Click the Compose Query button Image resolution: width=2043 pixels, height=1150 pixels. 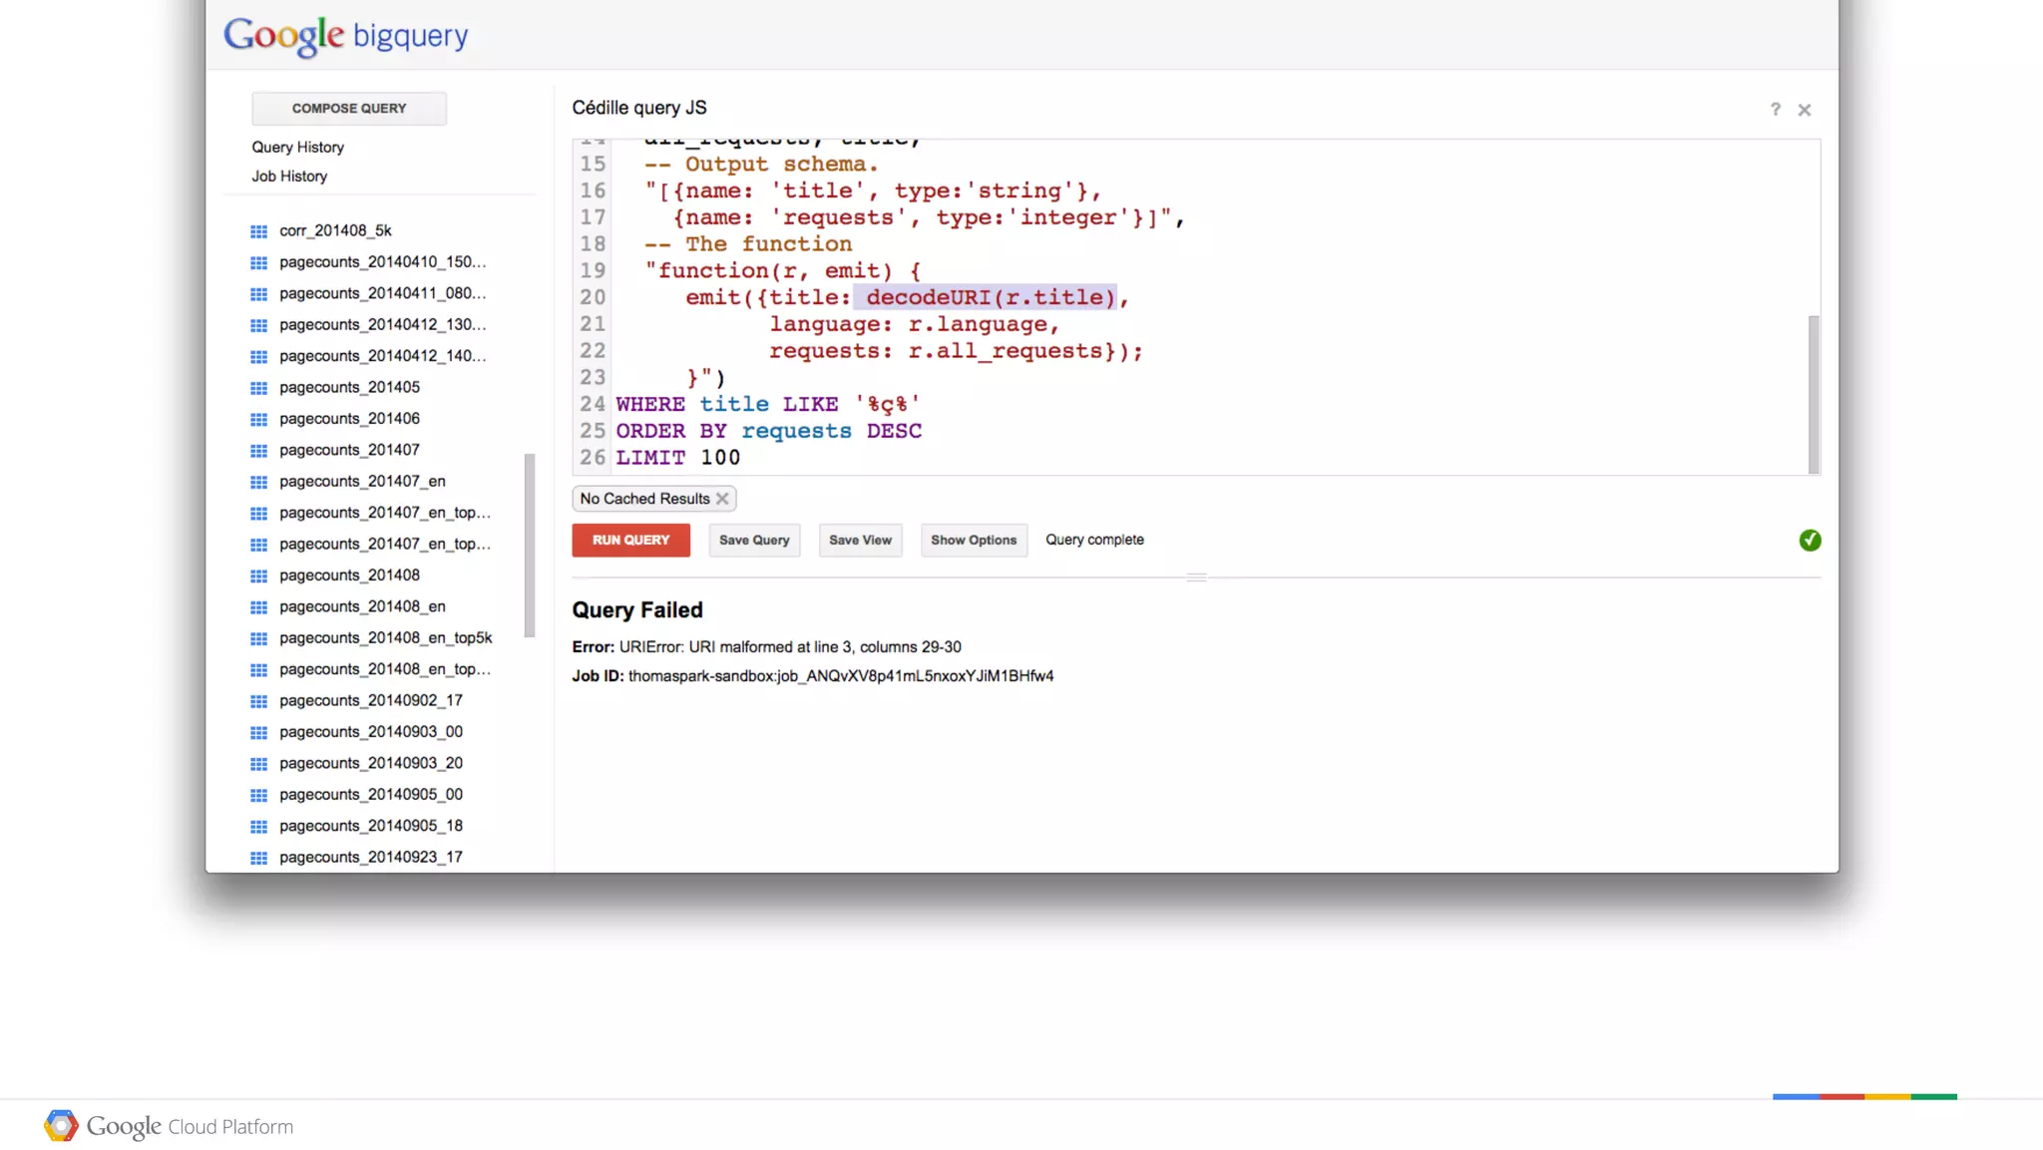click(x=348, y=109)
